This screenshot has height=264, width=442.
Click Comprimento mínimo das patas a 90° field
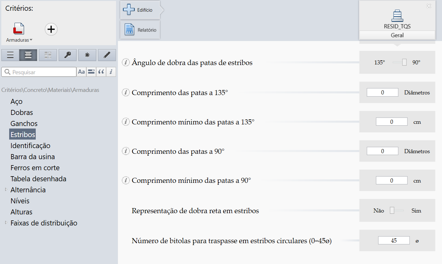coord(391,181)
